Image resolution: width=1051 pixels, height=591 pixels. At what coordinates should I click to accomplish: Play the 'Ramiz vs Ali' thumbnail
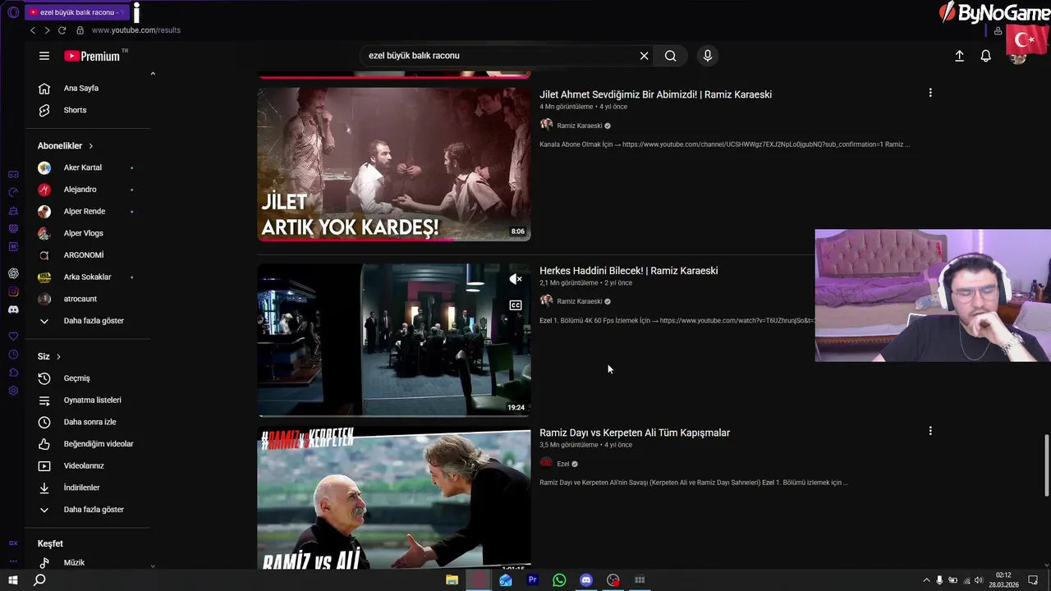tap(394, 498)
